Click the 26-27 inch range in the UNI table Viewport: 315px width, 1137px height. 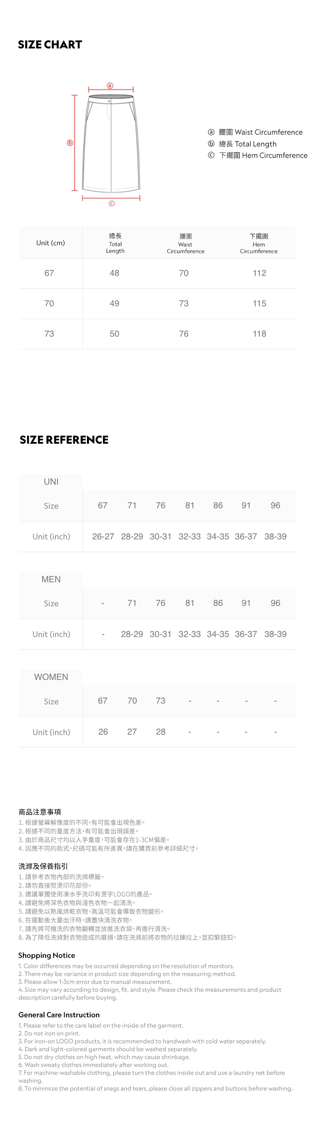pyautogui.click(x=103, y=536)
